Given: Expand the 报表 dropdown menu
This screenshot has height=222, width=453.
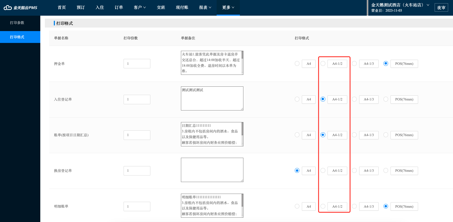Looking at the screenshot, I should pyautogui.click(x=205, y=8).
